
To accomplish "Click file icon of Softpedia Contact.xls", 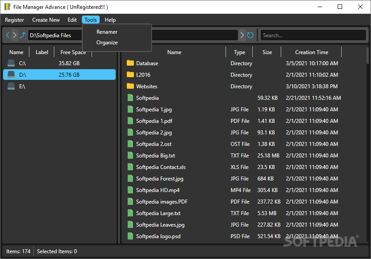I will point(130,167).
